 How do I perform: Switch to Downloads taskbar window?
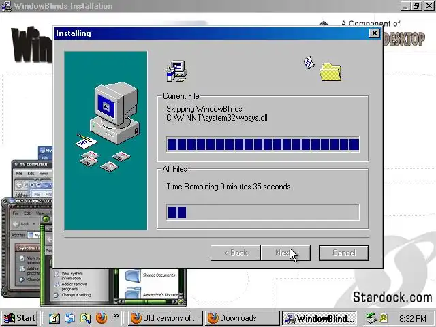click(x=242, y=318)
